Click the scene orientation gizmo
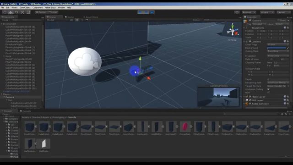The width and height of the screenshot is (293, 165). (232, 31)
